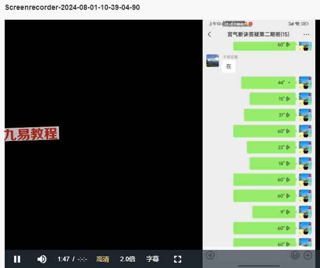This screenshot has width=320, height=268.
Task: Open the 高清 quality selector
Action: [x=103, y=259]
